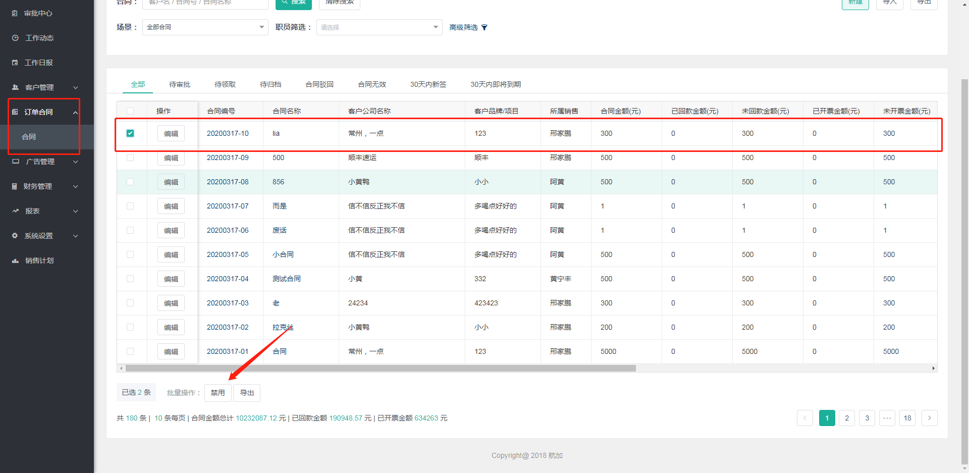Check the row 20200317-07 checkbox
969x473 pixels.
point(130,206)
